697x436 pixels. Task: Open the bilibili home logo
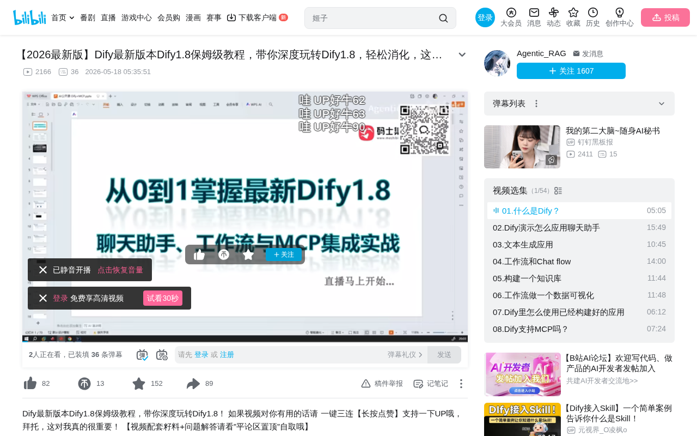click(x=29, y=17)
